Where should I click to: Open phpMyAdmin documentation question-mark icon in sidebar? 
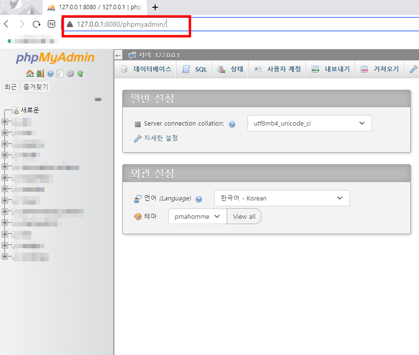click(x=50, y=73)
